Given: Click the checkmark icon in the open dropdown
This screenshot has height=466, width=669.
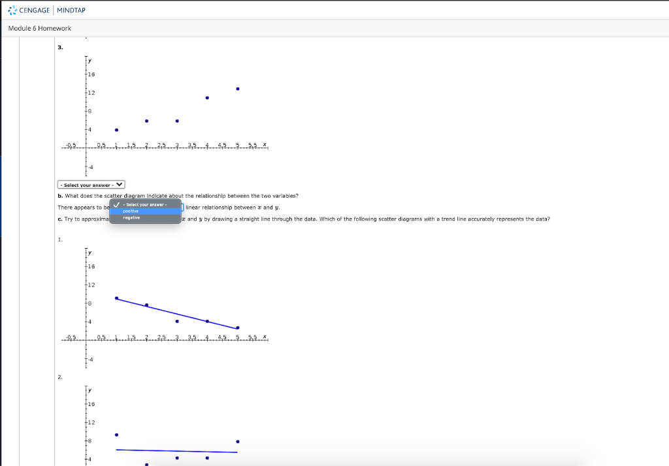Looking at the screenshot, I should tap(116, 204).
